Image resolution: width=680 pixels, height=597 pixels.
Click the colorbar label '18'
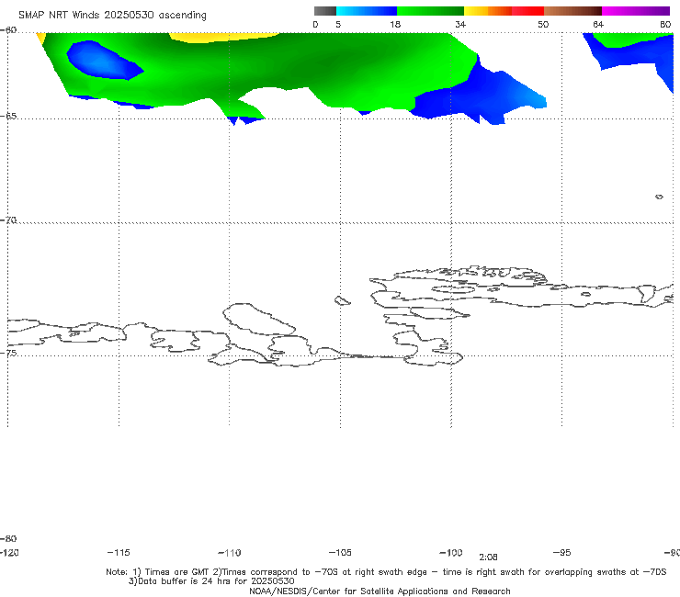pos(395,24)
